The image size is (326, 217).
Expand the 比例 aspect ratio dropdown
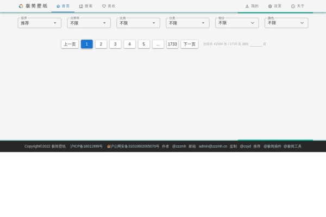[138, 23]
